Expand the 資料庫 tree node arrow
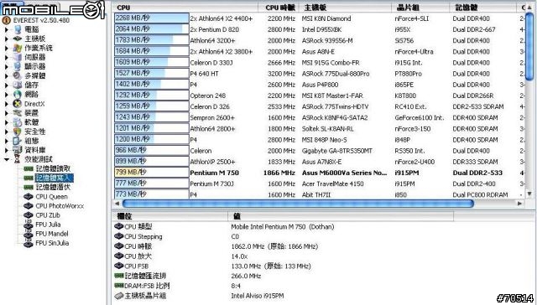Image resolution: width=537 pixels, height=305 pixels. tap(7, 150)
